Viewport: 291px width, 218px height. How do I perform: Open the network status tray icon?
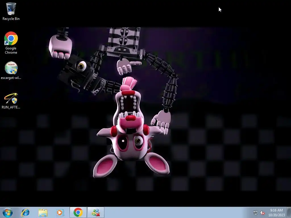(x=255, y=213)
